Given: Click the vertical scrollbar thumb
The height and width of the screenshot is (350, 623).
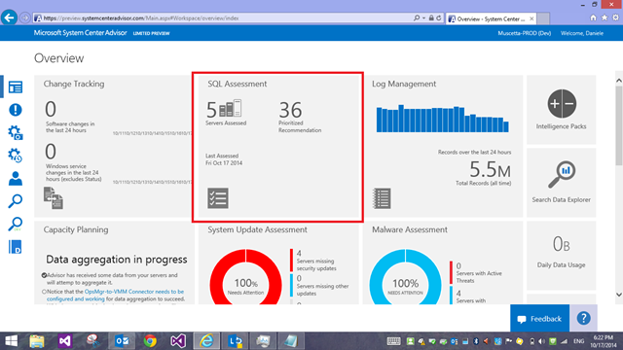Looking at the screenshot, I should coord(619,125).
